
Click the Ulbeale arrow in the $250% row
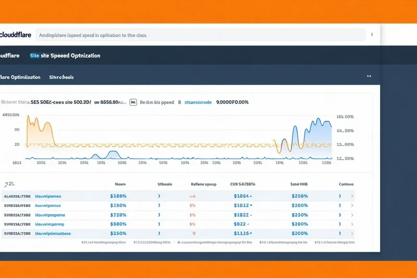click(159, 233)
